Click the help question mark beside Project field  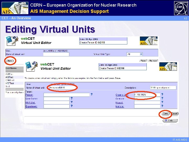point(162,102)
